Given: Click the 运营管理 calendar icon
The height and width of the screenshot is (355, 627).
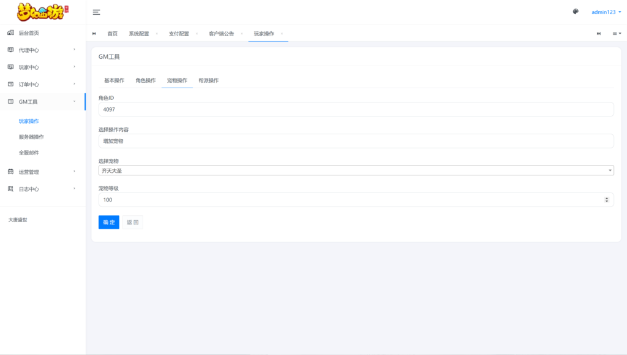Looking at the screenshot, I should click(10, 172).
